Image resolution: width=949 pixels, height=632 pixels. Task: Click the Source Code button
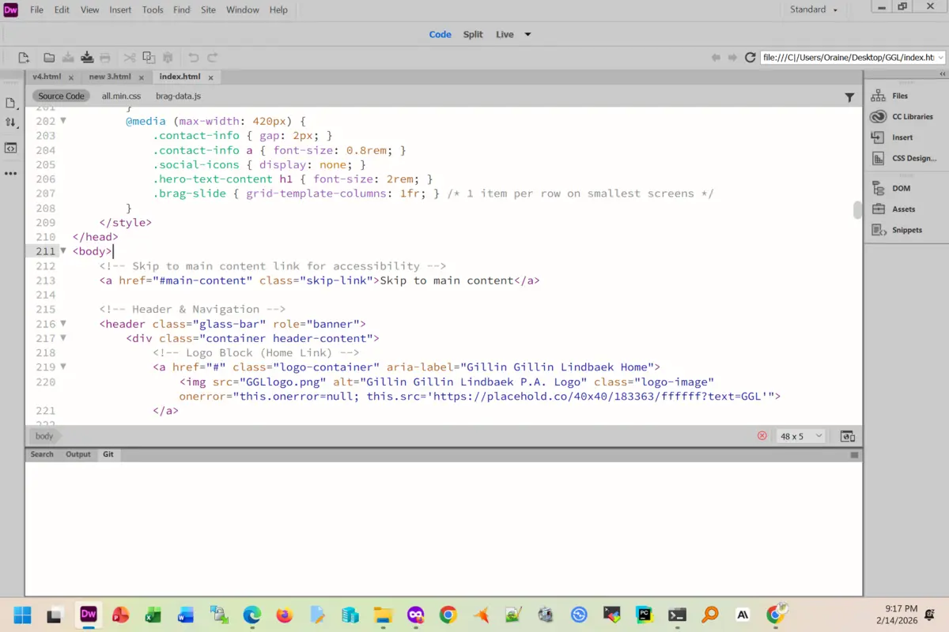(61, 96)
